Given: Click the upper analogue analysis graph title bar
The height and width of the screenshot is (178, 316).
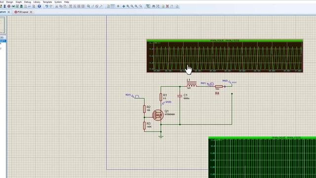Looking at the screenshot, I should 225,41.
